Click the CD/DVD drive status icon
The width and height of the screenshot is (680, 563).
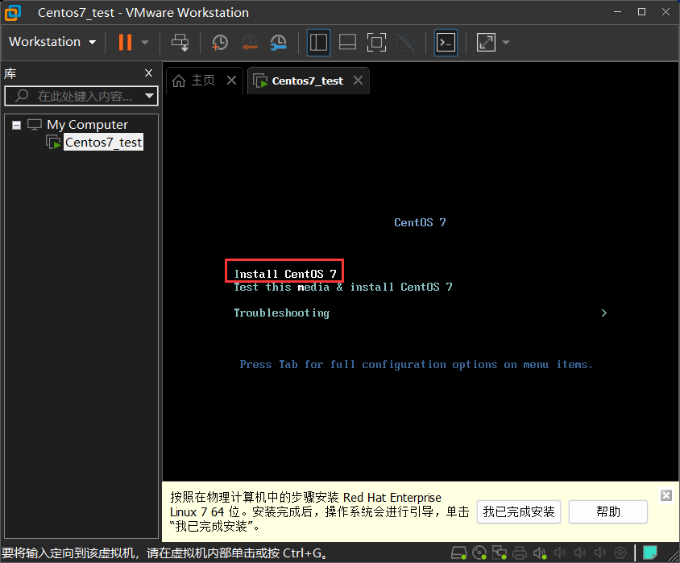(479, 553)
